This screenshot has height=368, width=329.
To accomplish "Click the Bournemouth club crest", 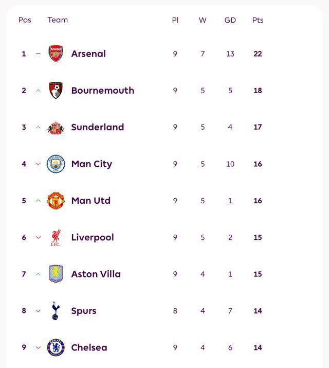I will click(x=56, y=91).
